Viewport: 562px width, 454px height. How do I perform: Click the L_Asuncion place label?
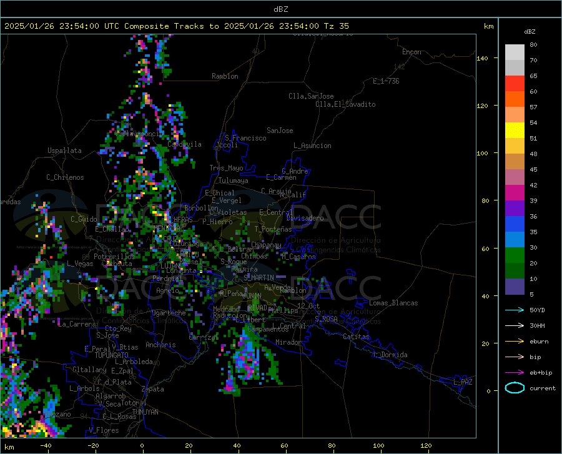[x=312, y=146]
